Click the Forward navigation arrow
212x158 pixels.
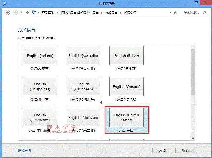[15, 13]
